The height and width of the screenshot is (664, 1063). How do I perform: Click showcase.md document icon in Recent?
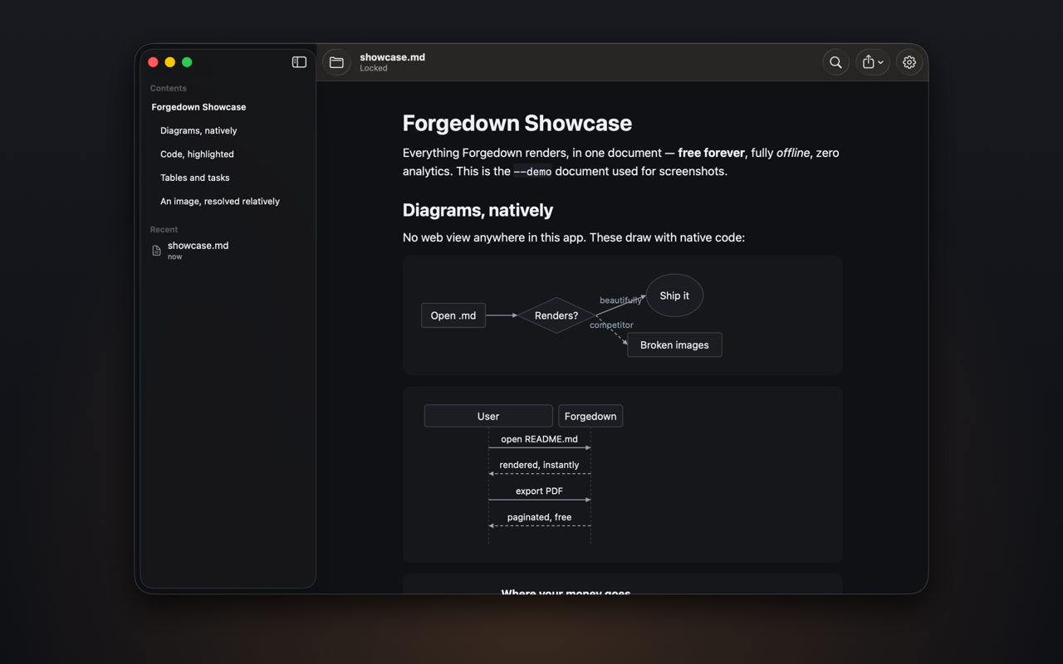tap(156, 251)
